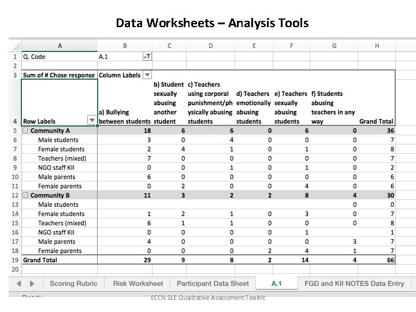The image size is (416, 312).
Task: Select column D header
Action: tap(211, 46)
